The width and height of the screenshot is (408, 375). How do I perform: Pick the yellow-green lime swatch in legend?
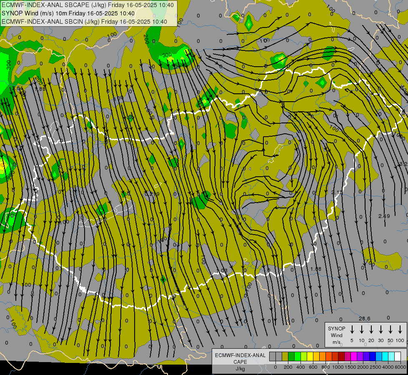coord(304,356)
